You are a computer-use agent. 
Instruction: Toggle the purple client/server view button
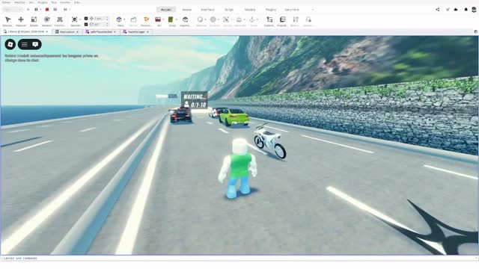(x=55, y=10)
